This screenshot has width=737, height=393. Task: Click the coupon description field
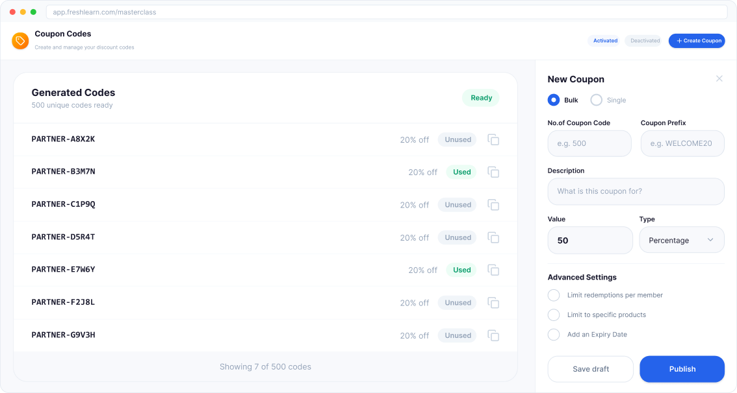point(636,191)
